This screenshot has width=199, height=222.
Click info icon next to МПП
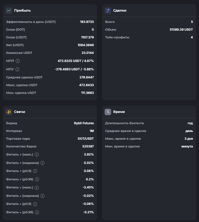click(x=18, y=61)
